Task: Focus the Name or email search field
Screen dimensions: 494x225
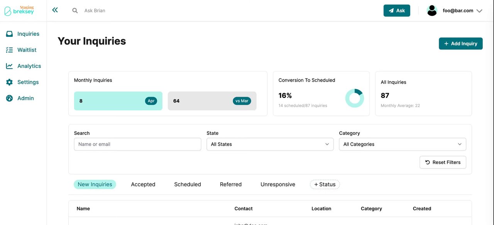Action: (x=137, y=144)
